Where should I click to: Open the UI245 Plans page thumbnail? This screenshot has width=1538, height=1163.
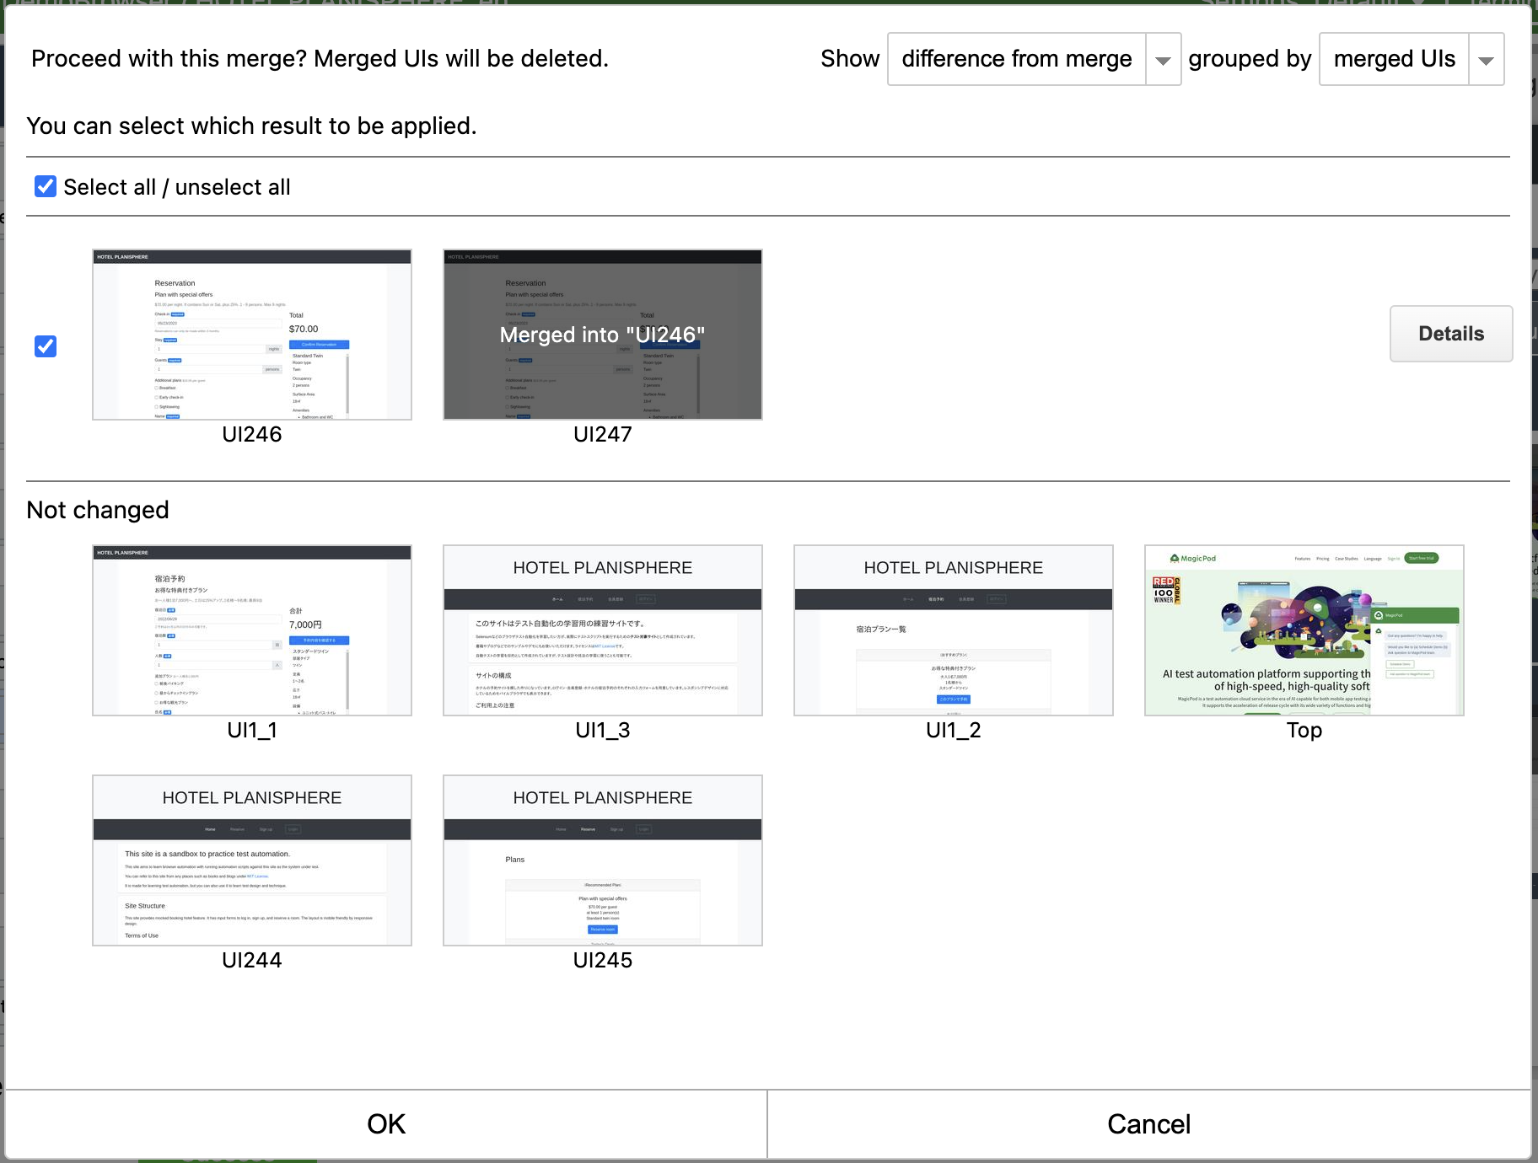point(602,860)
